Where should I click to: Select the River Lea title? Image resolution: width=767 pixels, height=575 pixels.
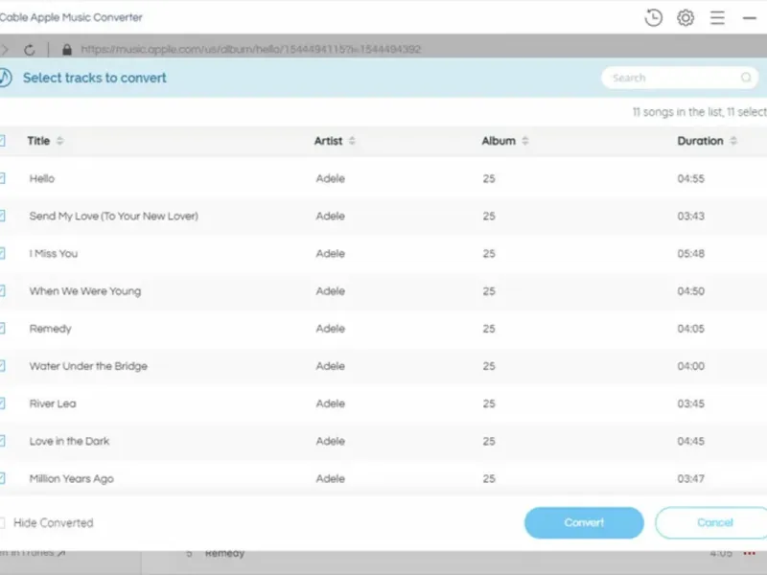[x=53, y=403]
